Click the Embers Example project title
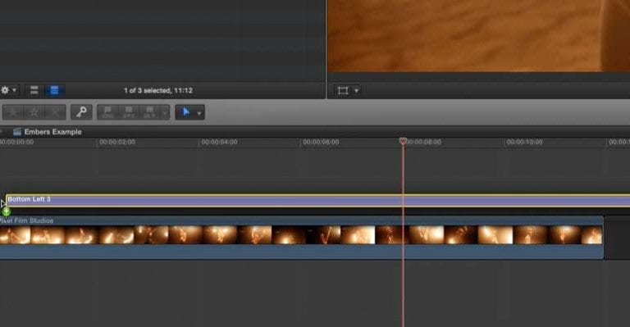 click(52, 132)
